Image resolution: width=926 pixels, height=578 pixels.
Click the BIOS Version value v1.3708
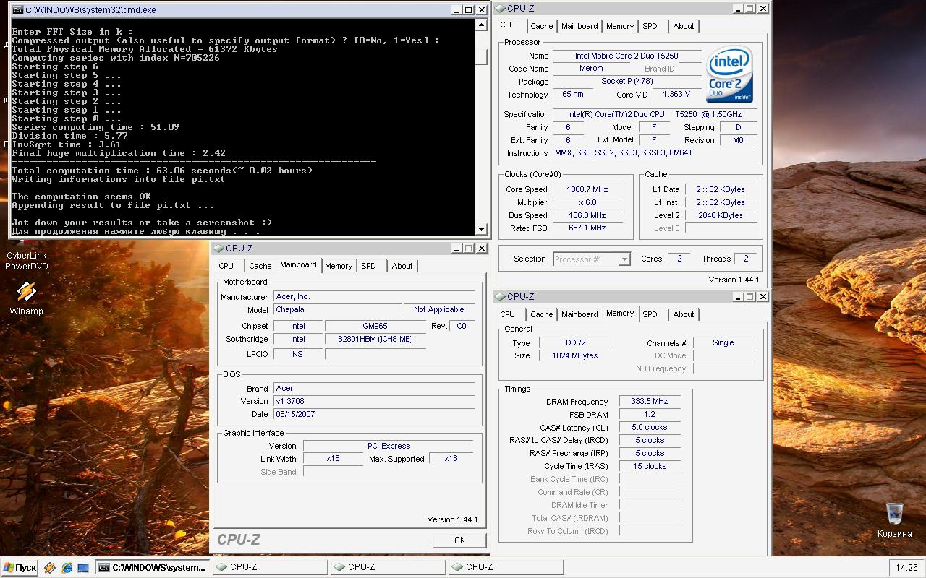(x=374, y=401)
